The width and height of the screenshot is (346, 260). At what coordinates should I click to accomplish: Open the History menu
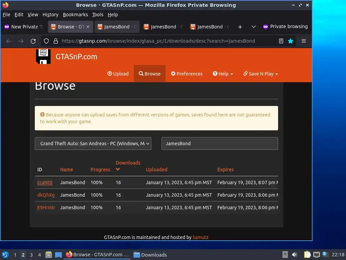click(50, 15)
